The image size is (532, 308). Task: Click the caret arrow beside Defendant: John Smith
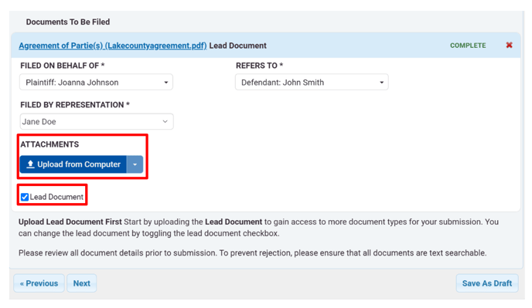point(381,83)
